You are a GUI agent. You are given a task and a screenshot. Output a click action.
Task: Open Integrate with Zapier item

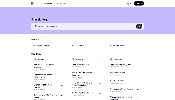pyautogui.click(x=81, y=64)
